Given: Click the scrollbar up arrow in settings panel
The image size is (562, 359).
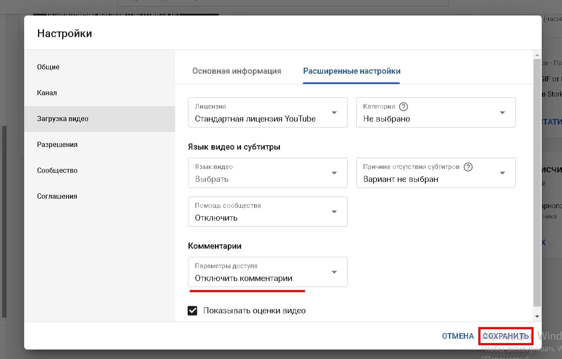Looking at the screenshot, I should (x=537, y=55).
